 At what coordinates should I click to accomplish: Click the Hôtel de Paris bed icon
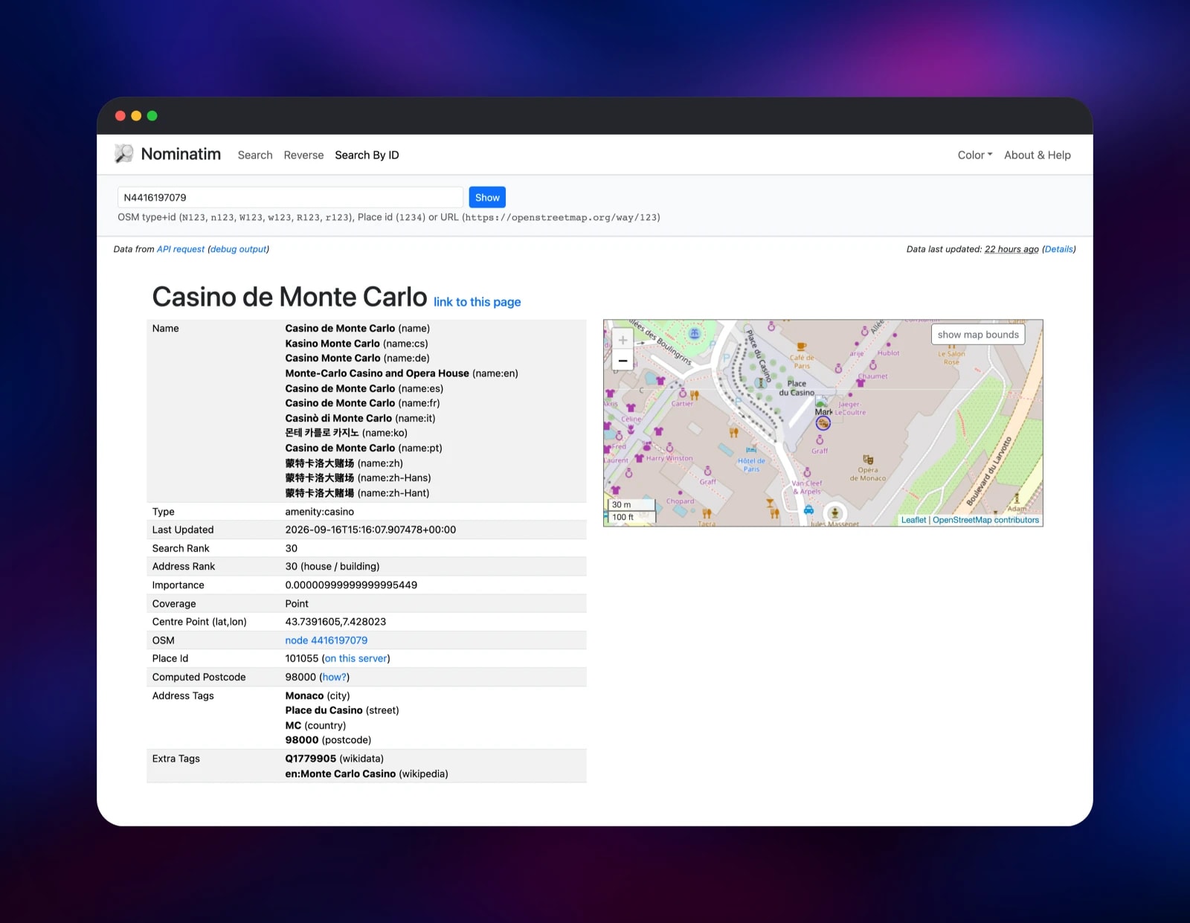point(751,449)
